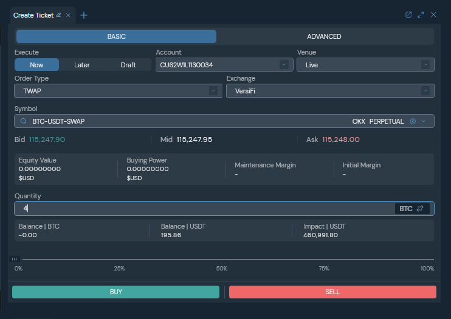Rename the Create Ticket tab using the pencil icon
The width and height of the screenshot is (451, 319).
(x=59, y=15)
